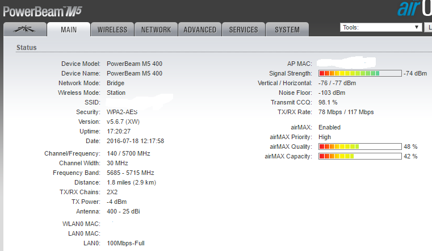Viewport: 432px width, 251px height.
Task: Open the SERVICES tab
Action: (x=244, y=30)
